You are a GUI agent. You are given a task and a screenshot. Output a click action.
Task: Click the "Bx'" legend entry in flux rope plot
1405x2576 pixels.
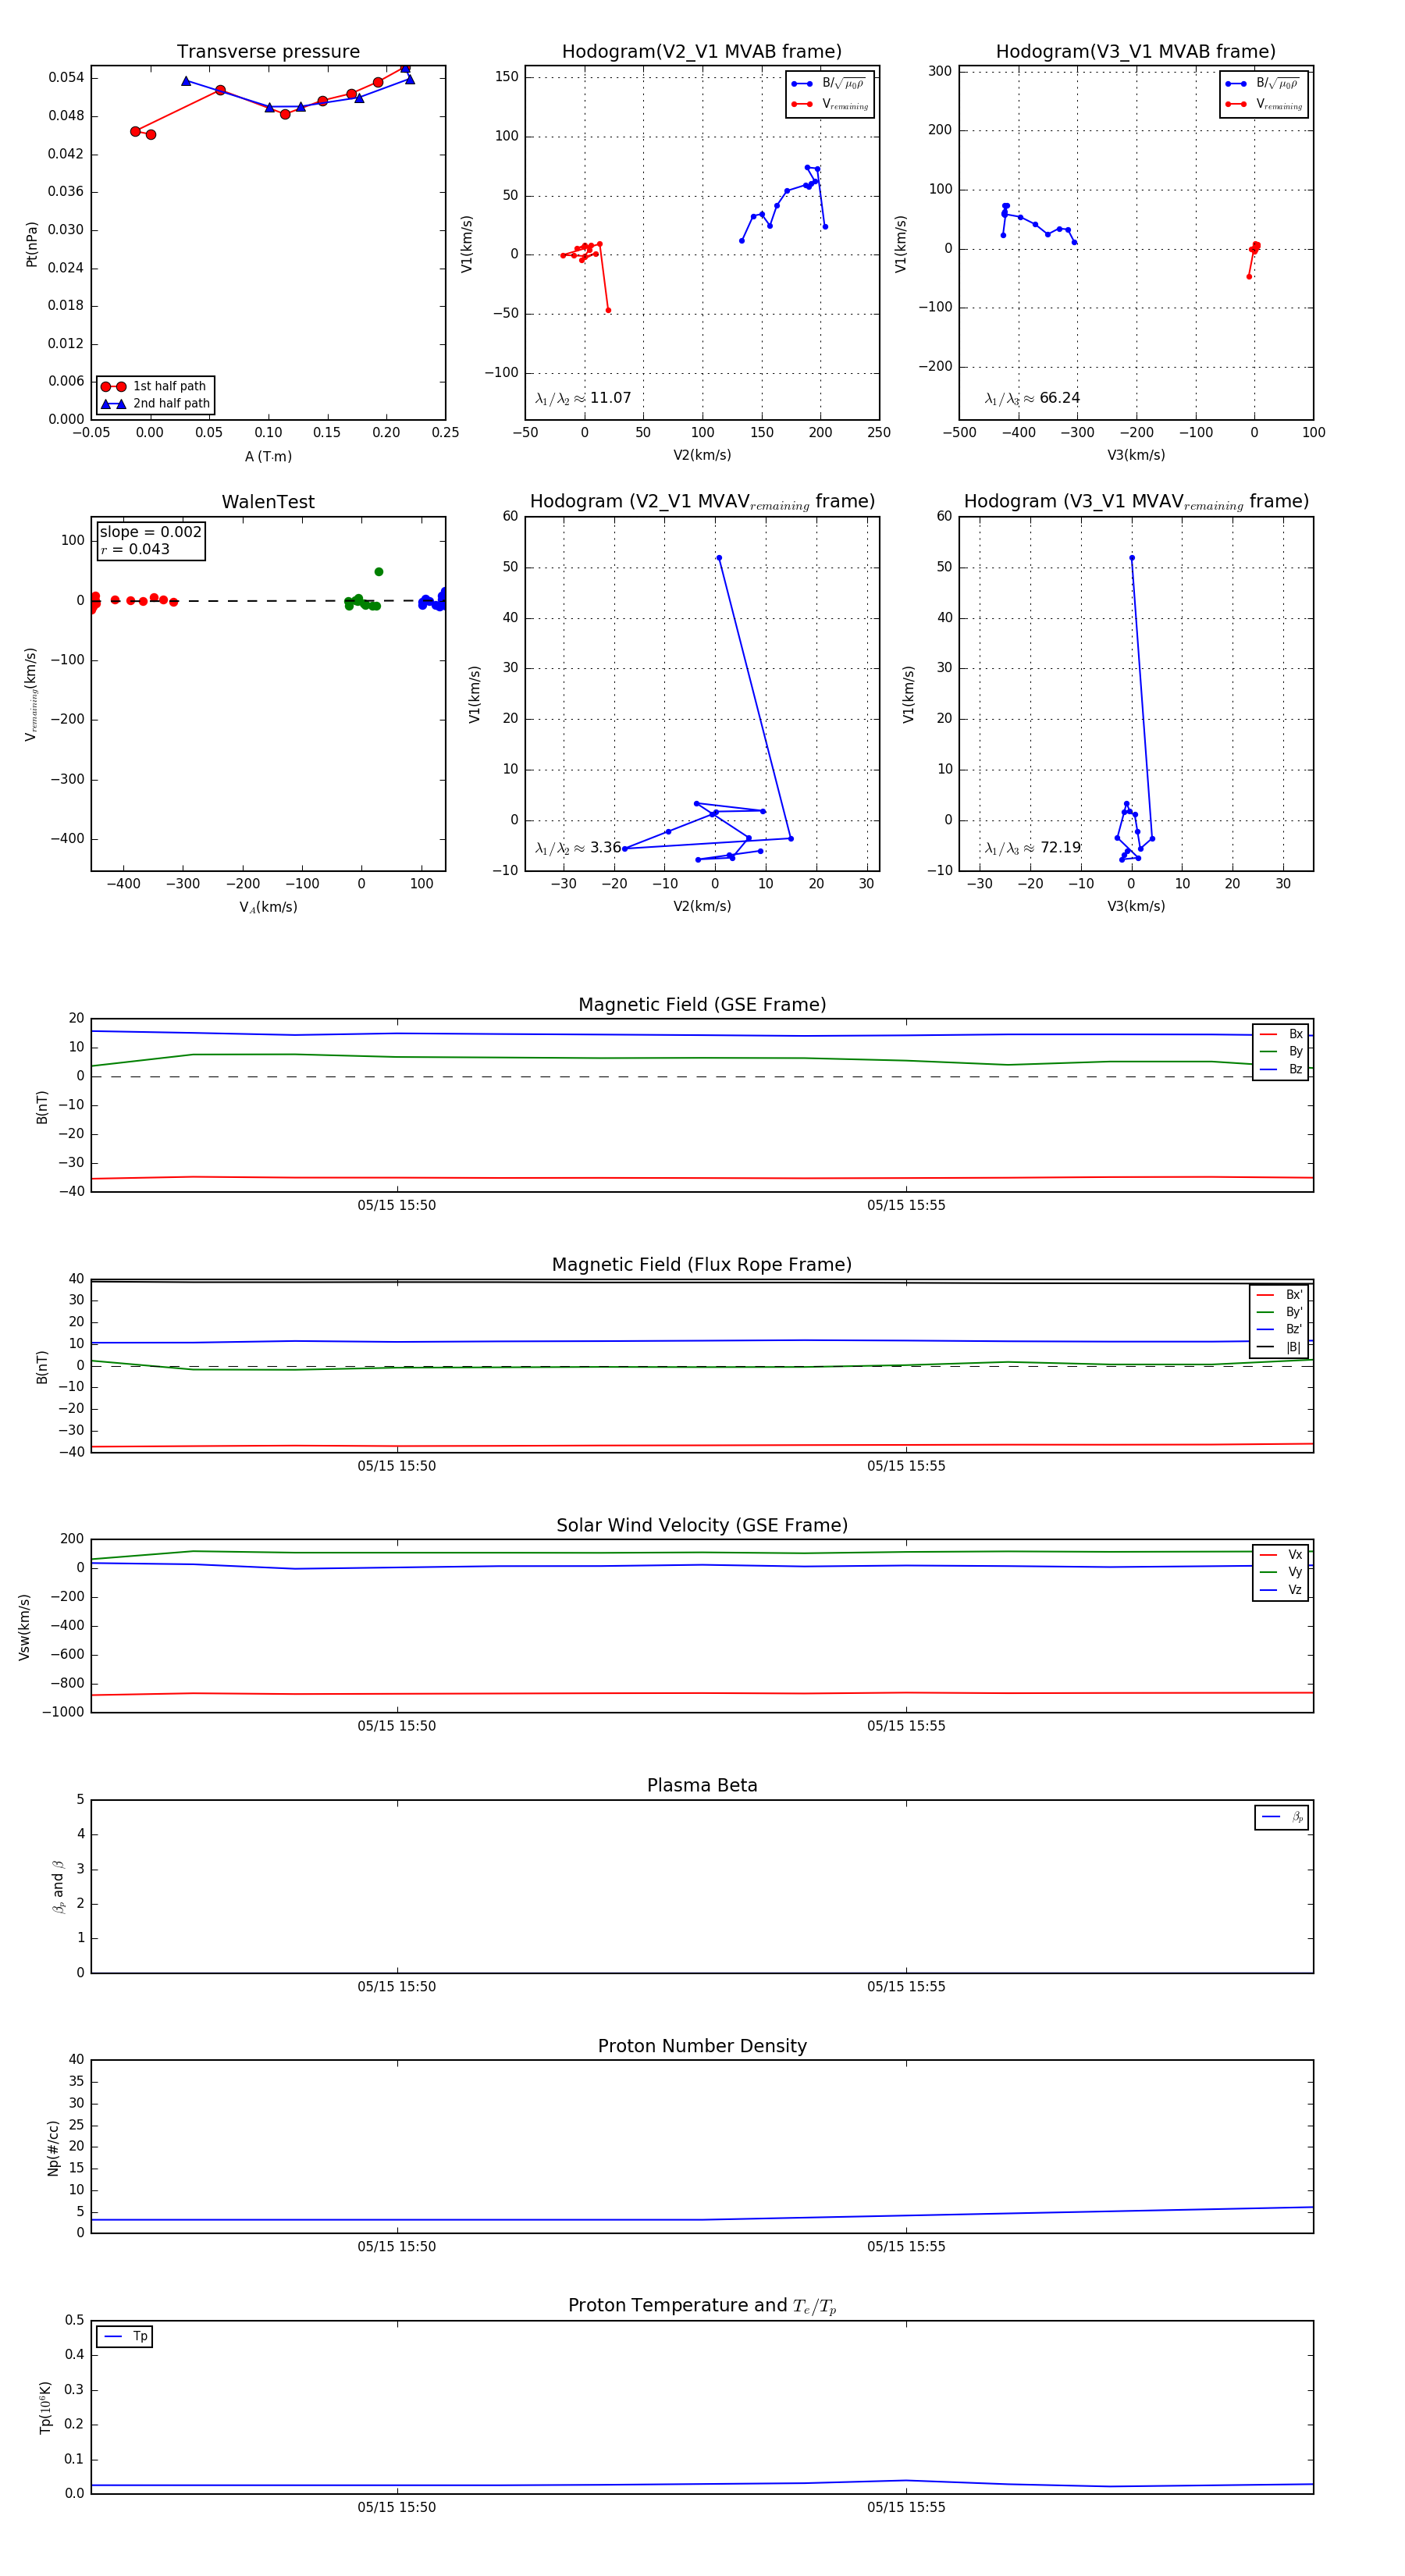coord(1280,1294)
